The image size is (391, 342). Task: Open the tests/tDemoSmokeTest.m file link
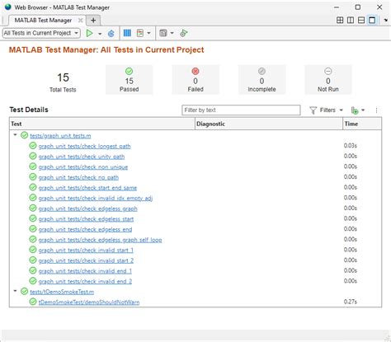pos(62,292)
